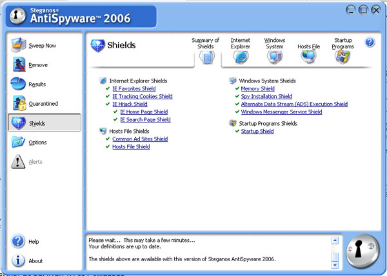The width and height of the screenshot is (387, 276).
Task: Click the Results label in sidebar
Action: pyautogui.click(x=37, y=84)
